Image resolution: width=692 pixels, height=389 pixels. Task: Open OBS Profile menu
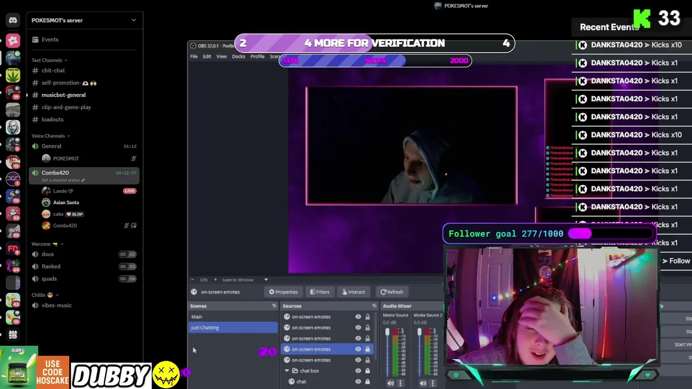pyautogui.click(x=257, y=57)
